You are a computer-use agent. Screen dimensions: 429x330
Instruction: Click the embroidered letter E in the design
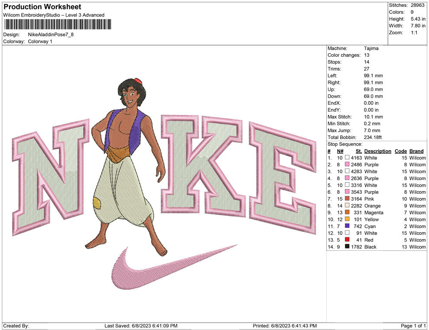click(x=283, y=178)
